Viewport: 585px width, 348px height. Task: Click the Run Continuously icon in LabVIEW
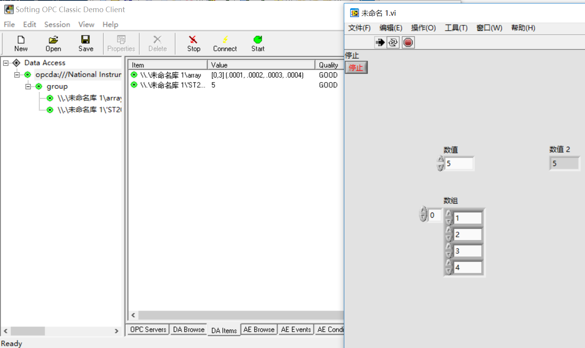(x=393, y=42)
